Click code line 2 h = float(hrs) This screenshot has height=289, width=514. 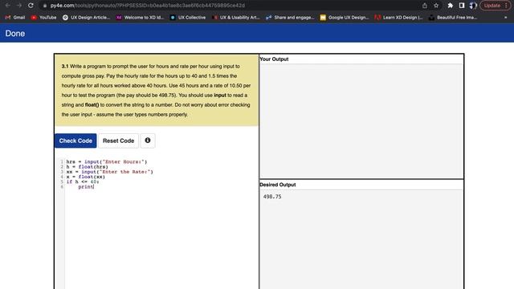click(x=88, y=167)
